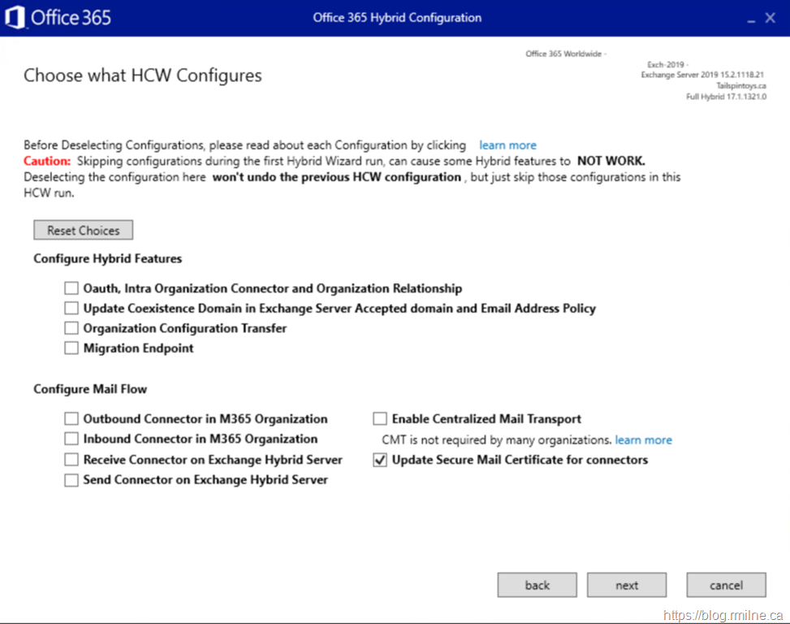Enable Outbound Connector in M365 Organization
Image resolution: width=790 pixels, height=624 pixels.
(x=71, y=419)
